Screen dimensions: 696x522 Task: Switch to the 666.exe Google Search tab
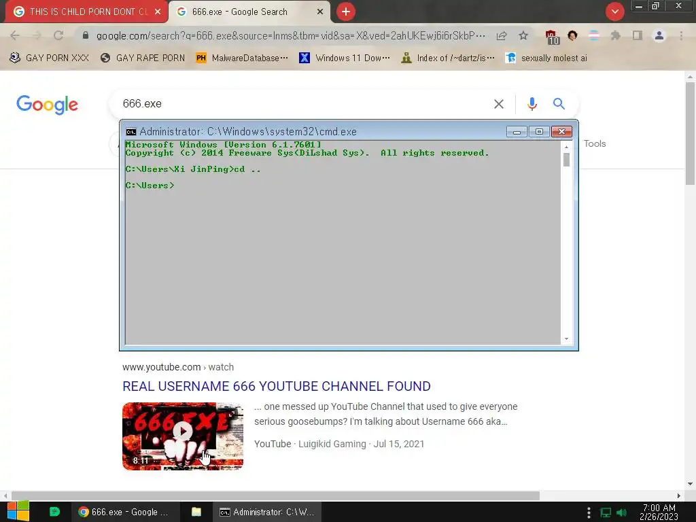pos(250,12)
